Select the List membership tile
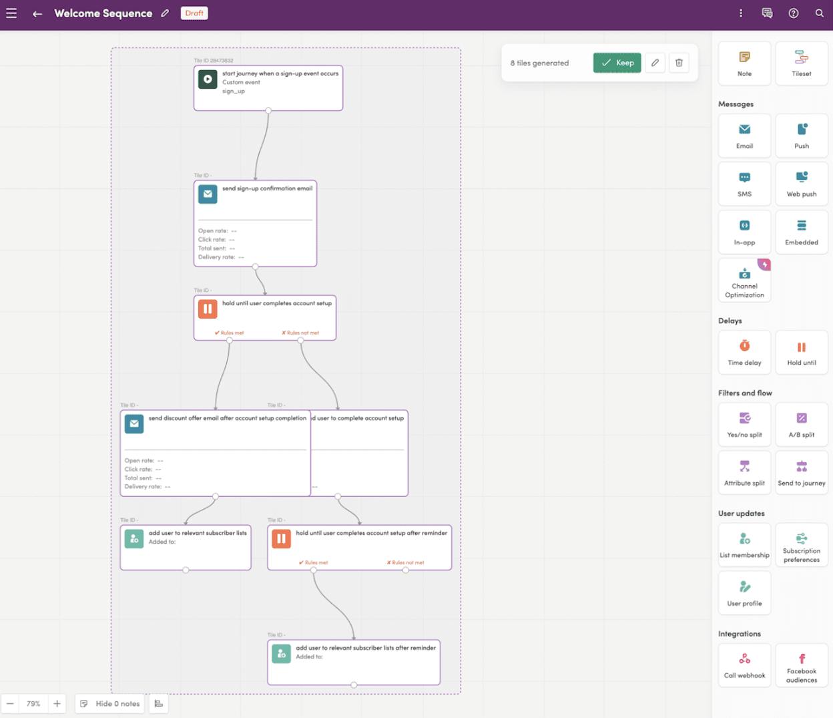The image size is (833, 718). [x=744, y=545]
